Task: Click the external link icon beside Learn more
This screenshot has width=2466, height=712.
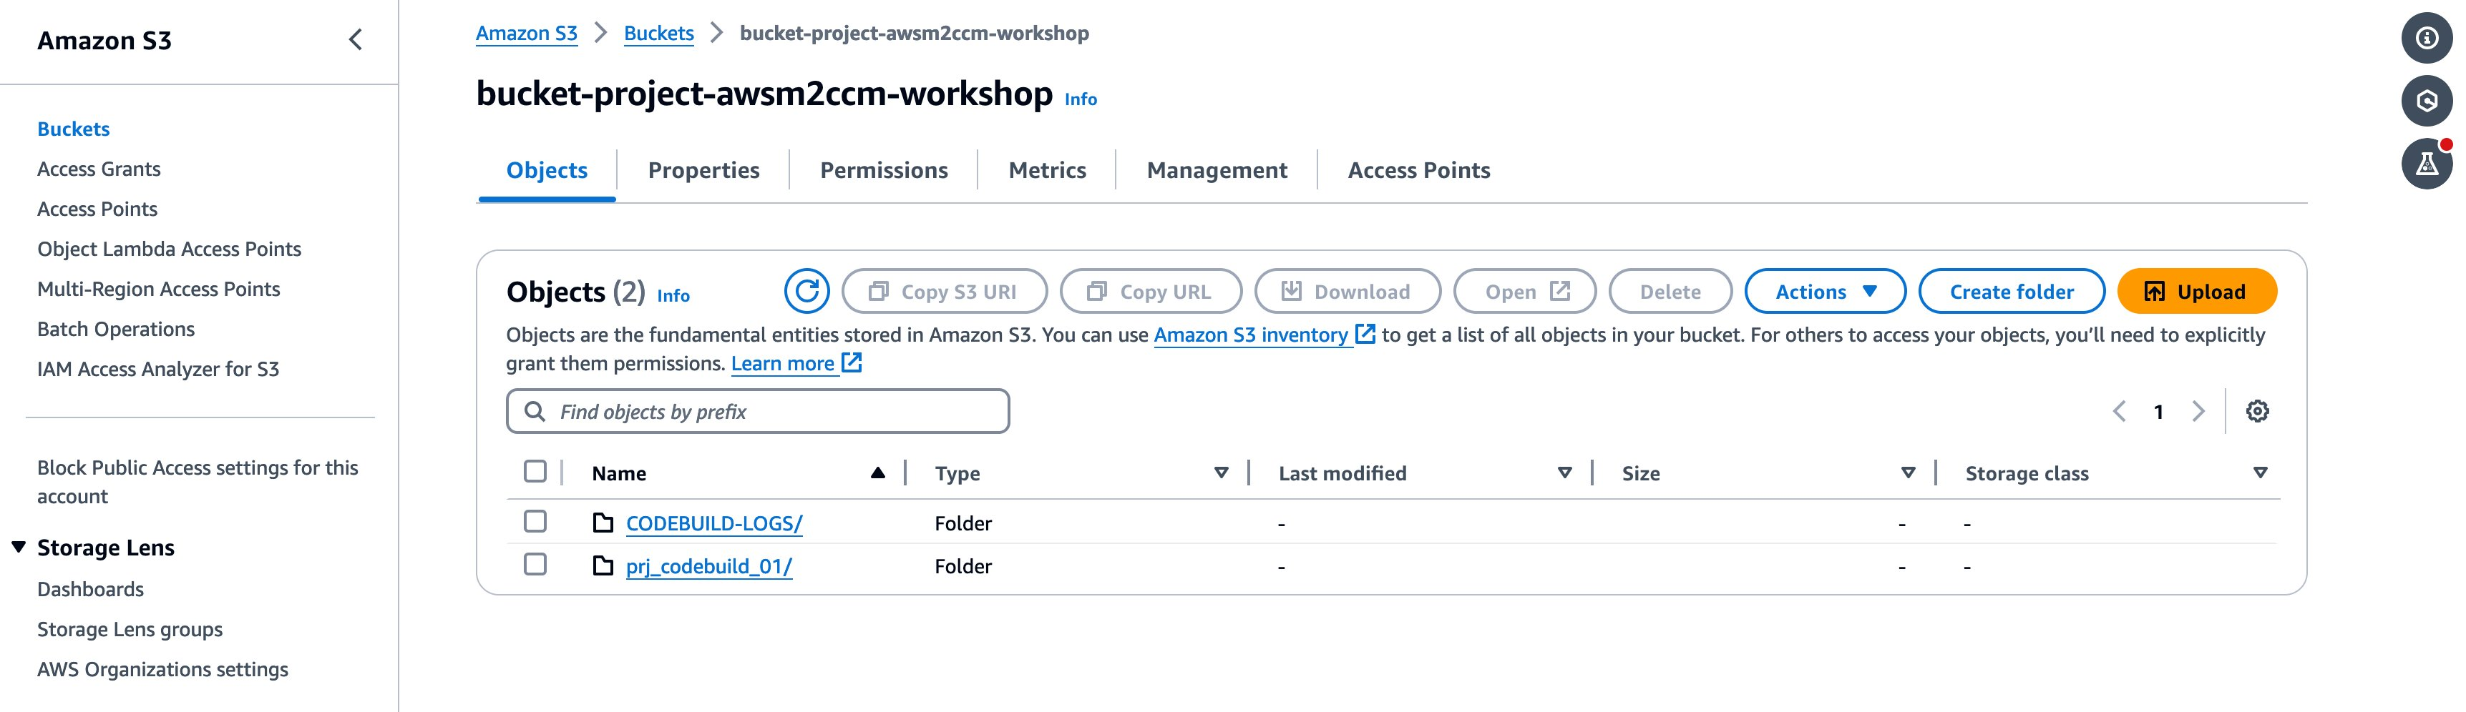Action: click(851, 363)
